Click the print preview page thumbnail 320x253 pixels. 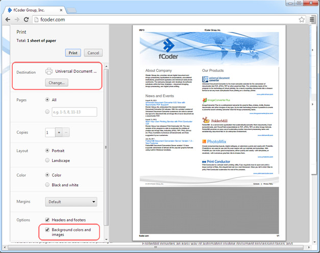209,133
